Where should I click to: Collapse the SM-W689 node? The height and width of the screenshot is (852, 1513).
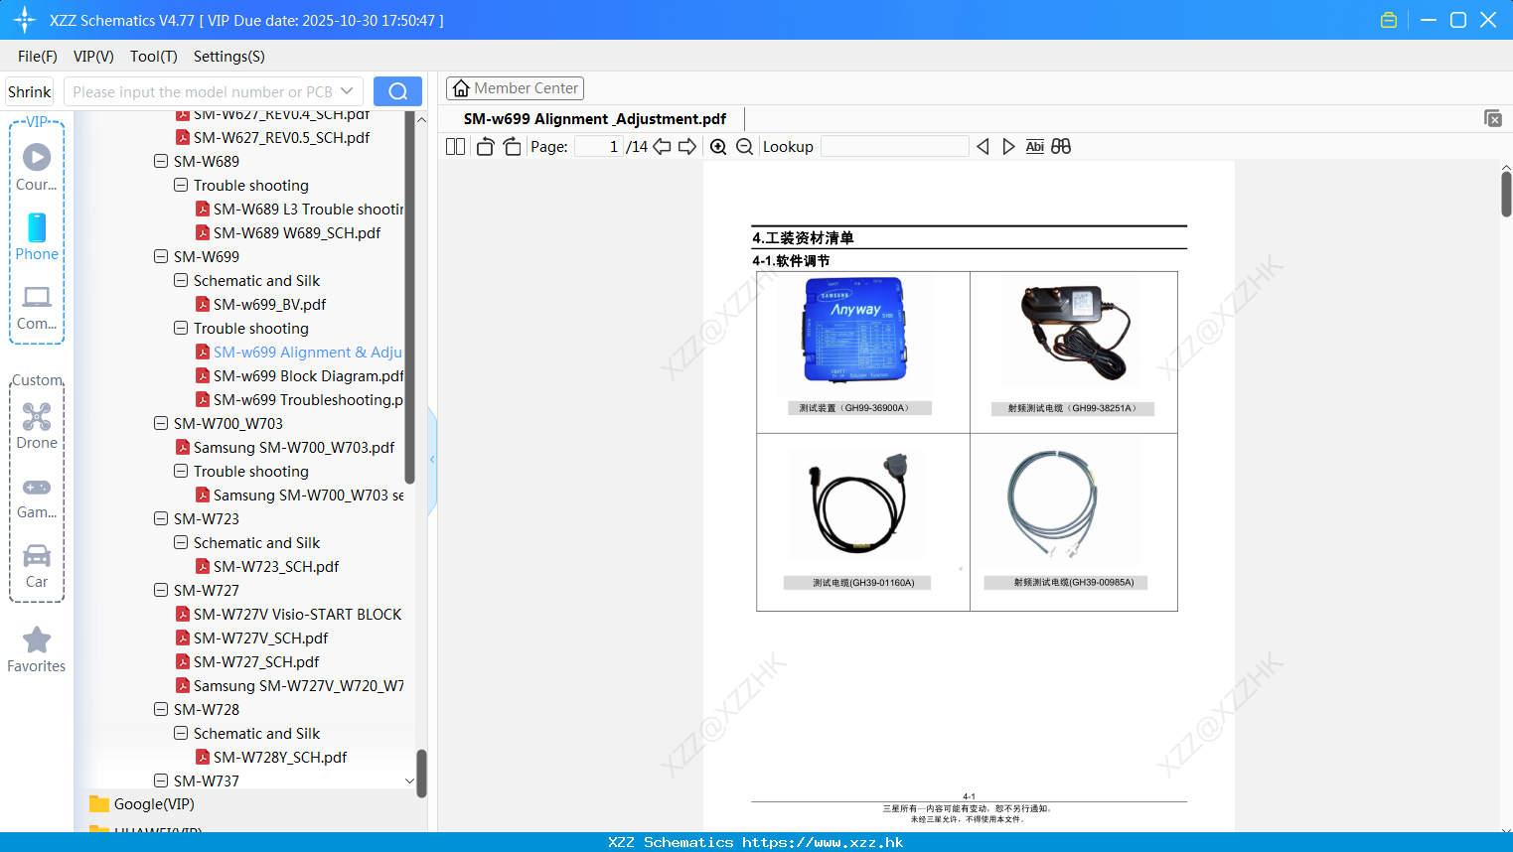(161, 161)
